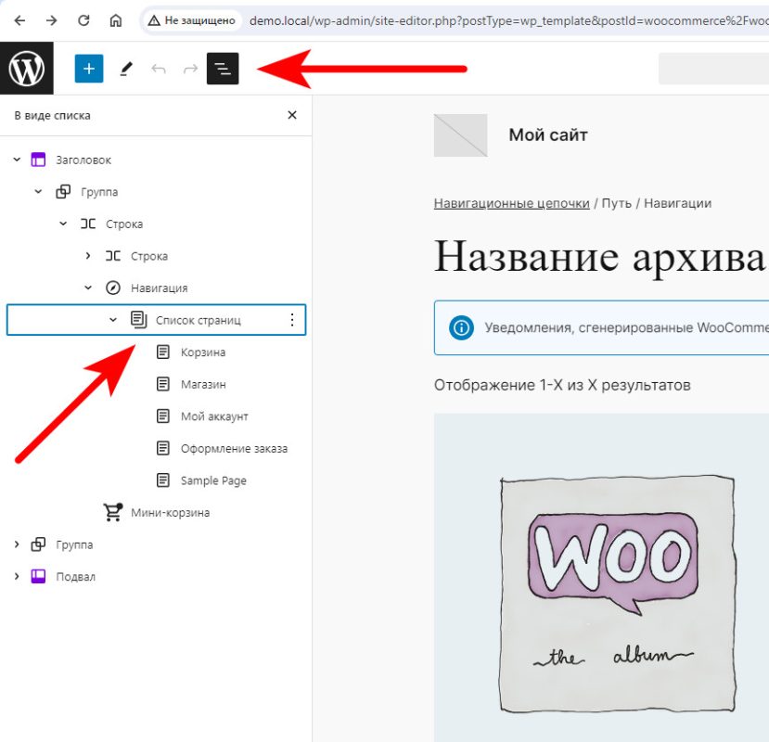Collapse the outer Строка block
769x742 pixels.
pyautogui.click(x=63, y=224)
